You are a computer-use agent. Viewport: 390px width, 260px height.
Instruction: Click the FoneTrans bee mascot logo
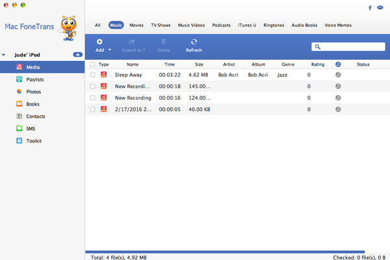(x=68, y=28)
